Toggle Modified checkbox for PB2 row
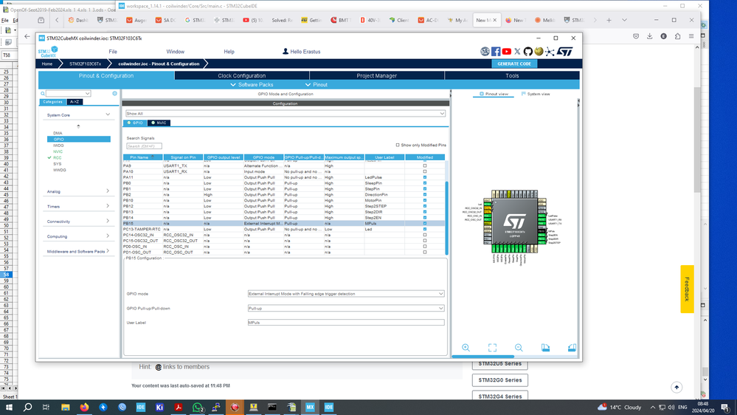The height and width of the screenshot is (415, 737). (425, 194)
